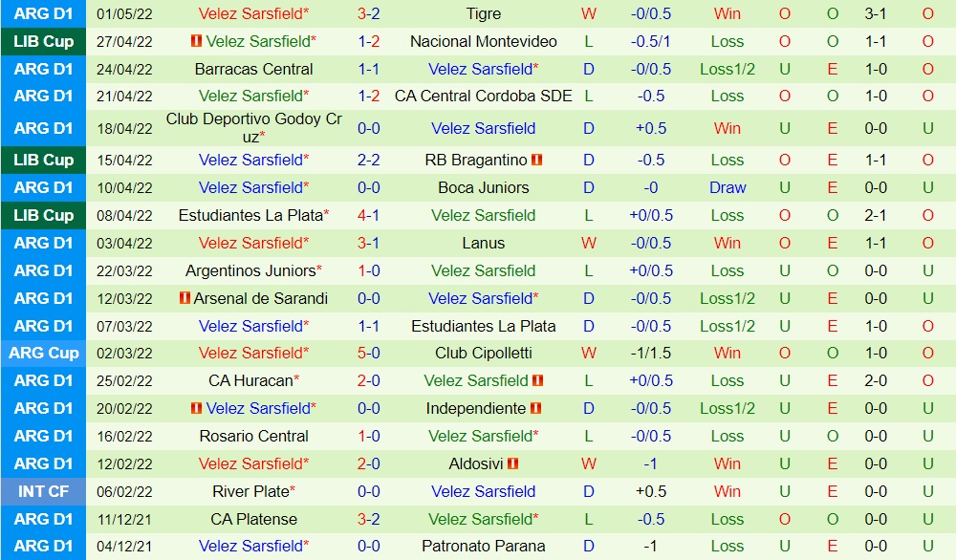This screenshot has width=956, height=560.
Task: Open the 5-0 match score
Action: point(368,353)
